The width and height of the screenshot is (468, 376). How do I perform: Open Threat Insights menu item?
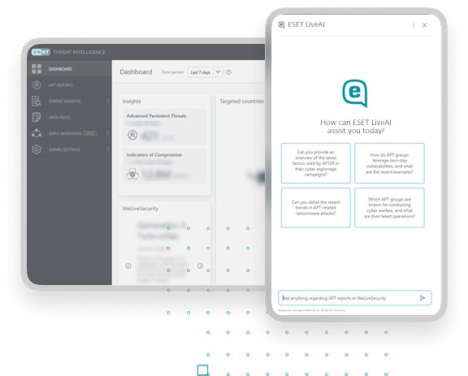[69, 102]
